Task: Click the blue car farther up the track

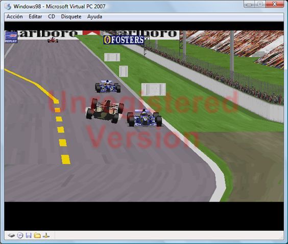Action: [x=108, y=86]
